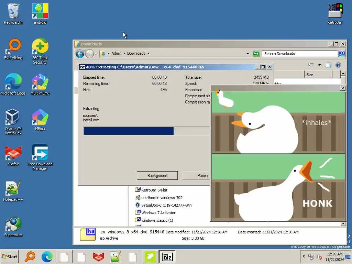Open the recent pages dropdown arrow
The width and height of the screenshot is (352, 264).
[x=96, y=54]
